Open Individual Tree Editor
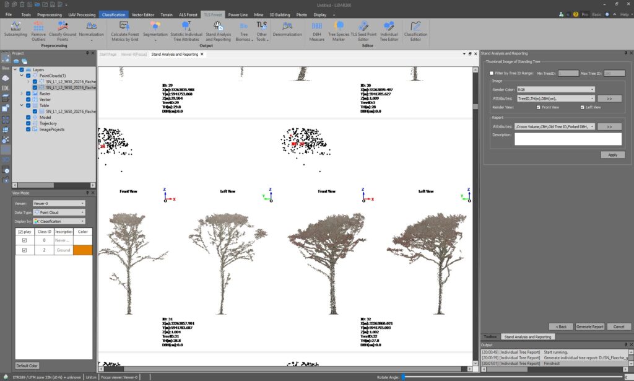Screen dimensions: 634x381 coord(389,31)
